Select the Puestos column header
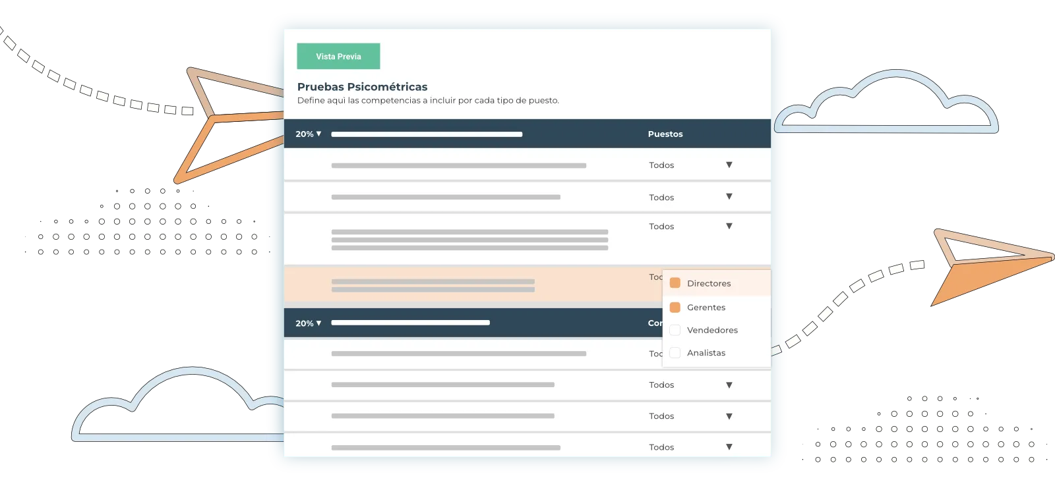Image resolution: width=1055 pixels, height=486 pixels. click(665, 134)
